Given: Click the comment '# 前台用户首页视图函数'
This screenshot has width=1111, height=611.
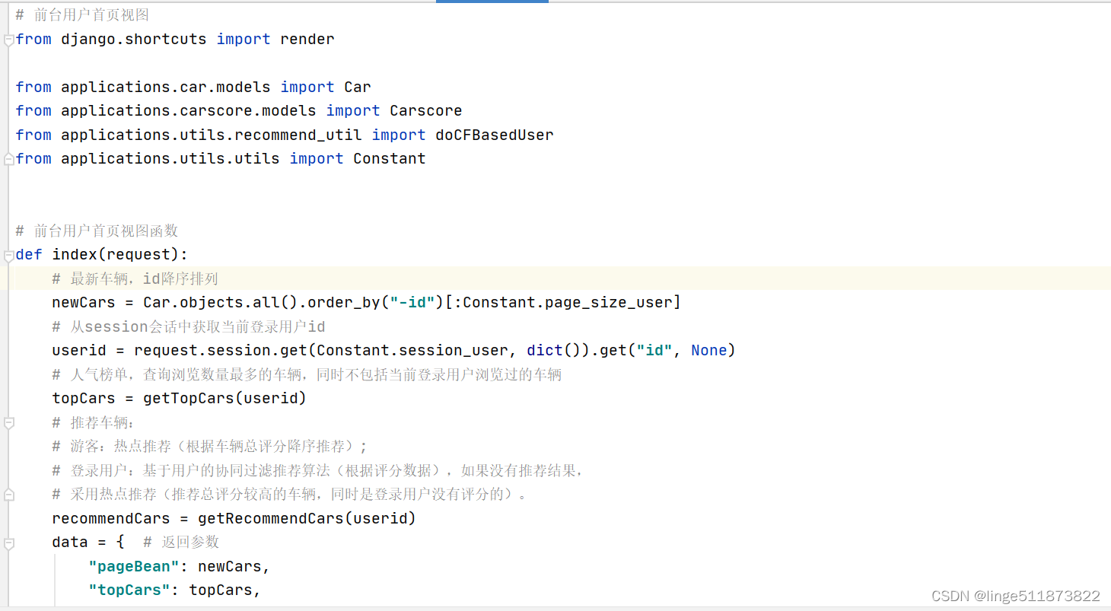Looking at the screenshot, I should coord(97,231).
